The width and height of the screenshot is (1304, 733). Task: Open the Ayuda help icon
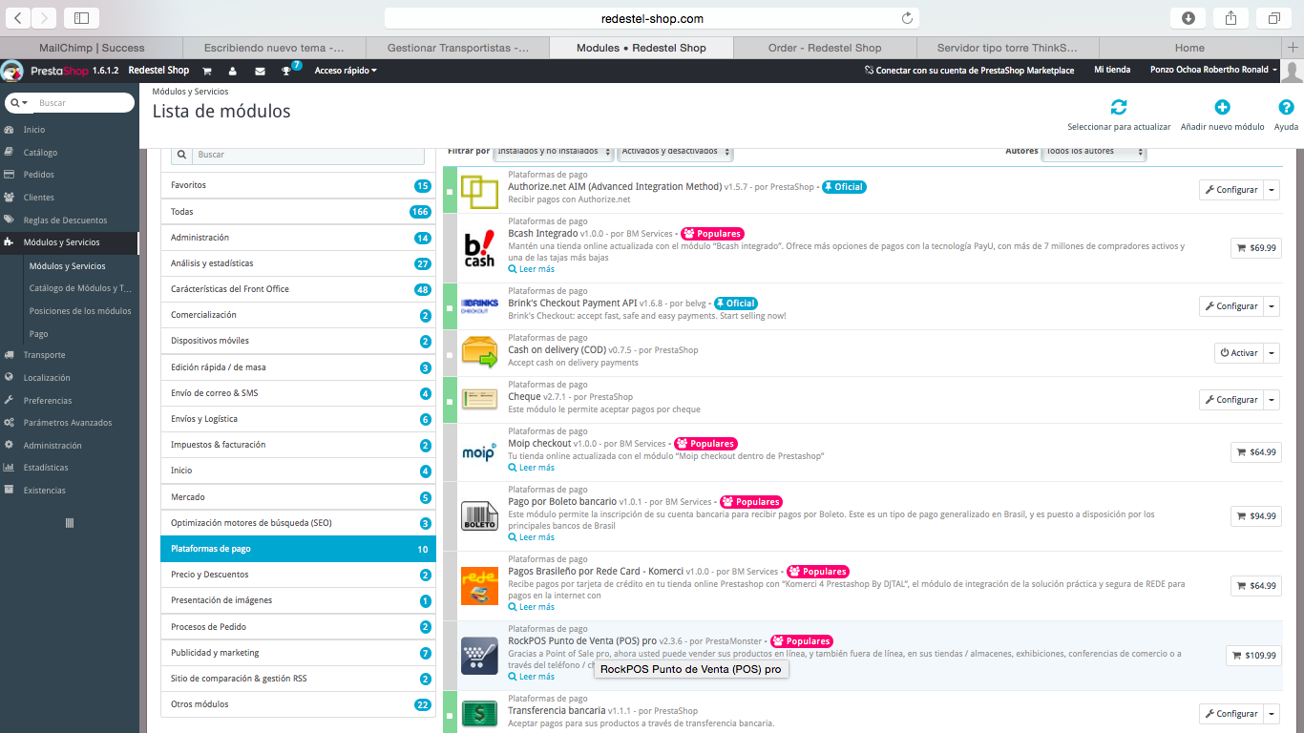tap(1286, 107)
